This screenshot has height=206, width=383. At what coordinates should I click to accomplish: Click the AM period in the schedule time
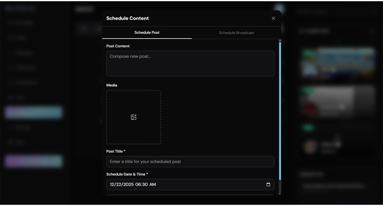pyautogui.click(x=153, y=185)
